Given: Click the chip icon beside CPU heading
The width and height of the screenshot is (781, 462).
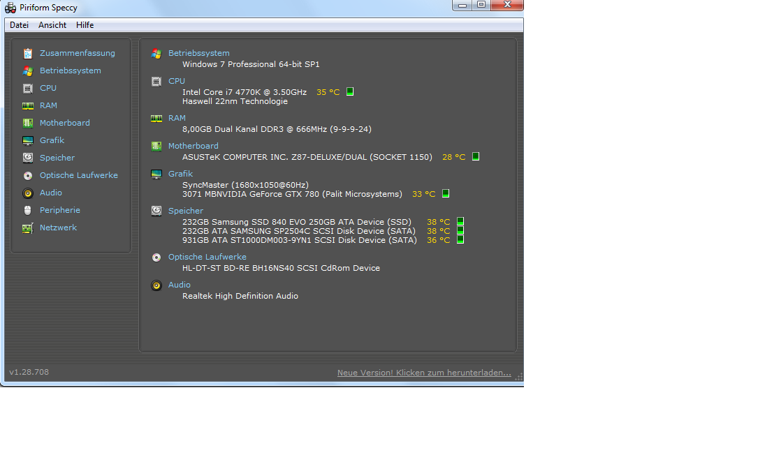Looking at the screenshot, I should (156, 81).
